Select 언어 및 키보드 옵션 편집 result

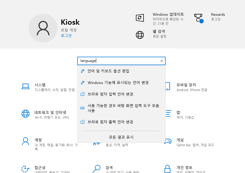[108, 71]
